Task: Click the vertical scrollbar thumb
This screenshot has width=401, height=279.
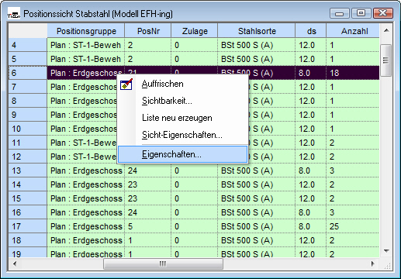Action: (x=386, y=60)
